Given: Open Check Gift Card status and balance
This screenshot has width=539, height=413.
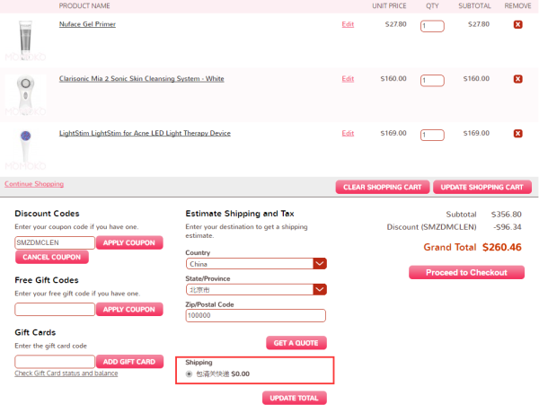Looking at the screenshot, I should 66,373.
